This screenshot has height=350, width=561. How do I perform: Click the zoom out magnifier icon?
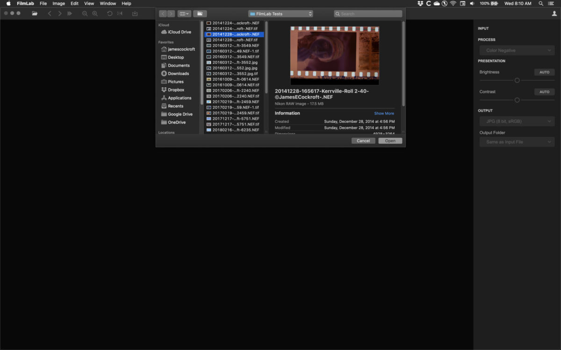click(x=85, y=14)
